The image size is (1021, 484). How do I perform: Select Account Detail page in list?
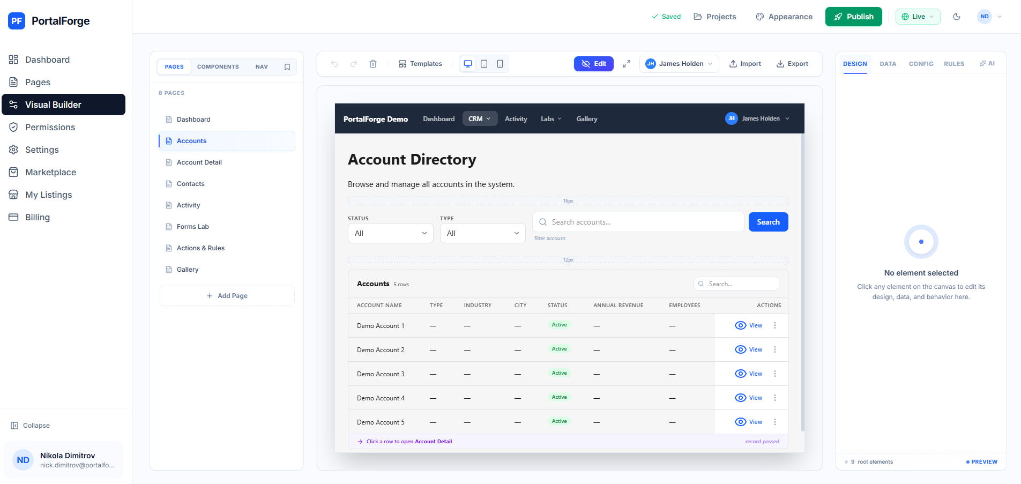click(199, 162)
